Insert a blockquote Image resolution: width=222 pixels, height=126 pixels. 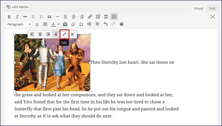49,17
